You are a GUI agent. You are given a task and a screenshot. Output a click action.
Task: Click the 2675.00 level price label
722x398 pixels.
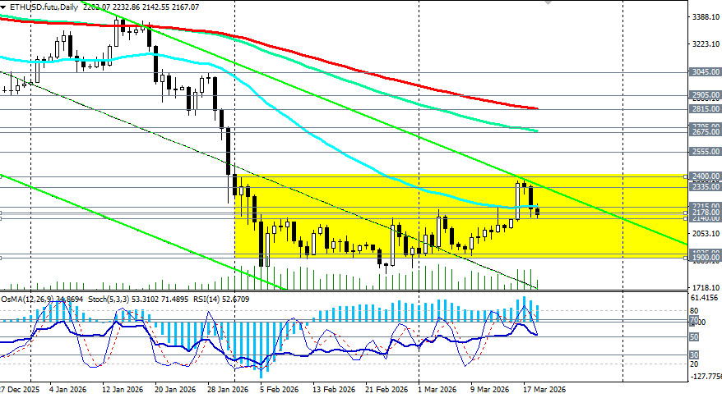click(706, 132)
